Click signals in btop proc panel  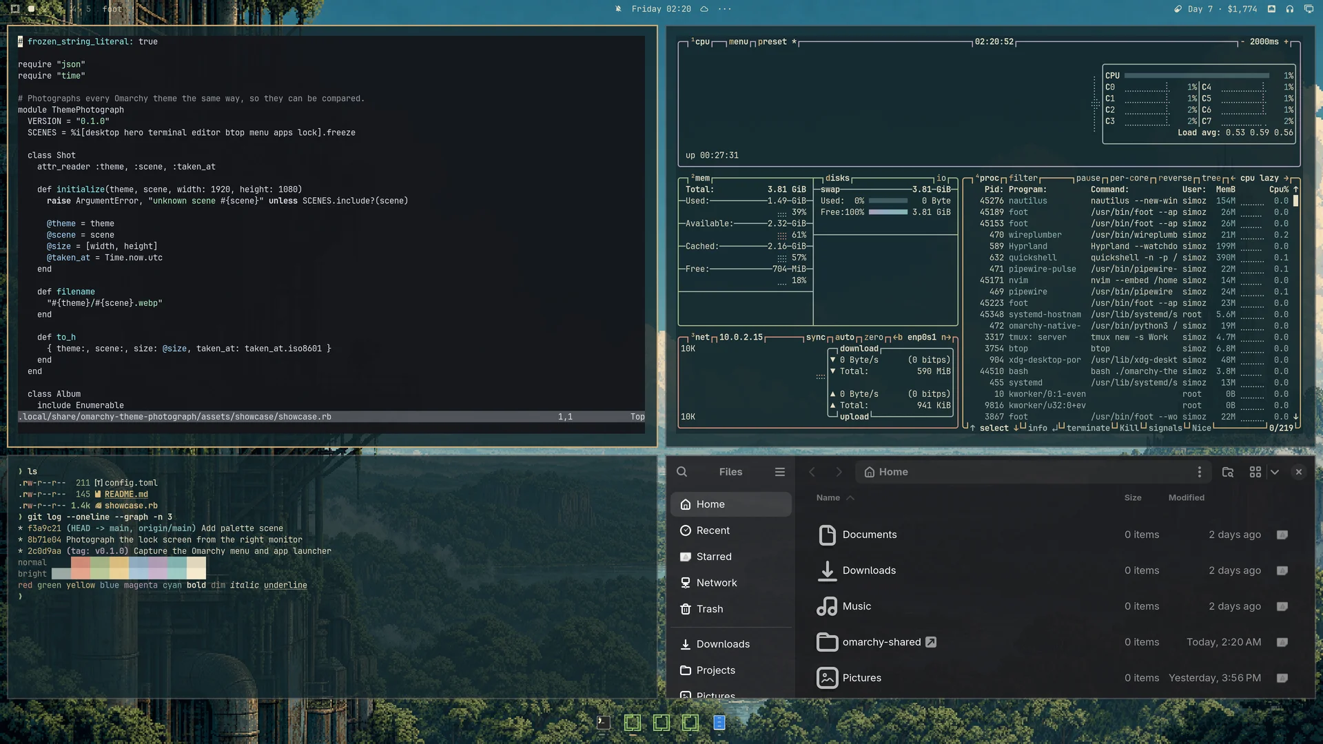tap(1166, 428)
